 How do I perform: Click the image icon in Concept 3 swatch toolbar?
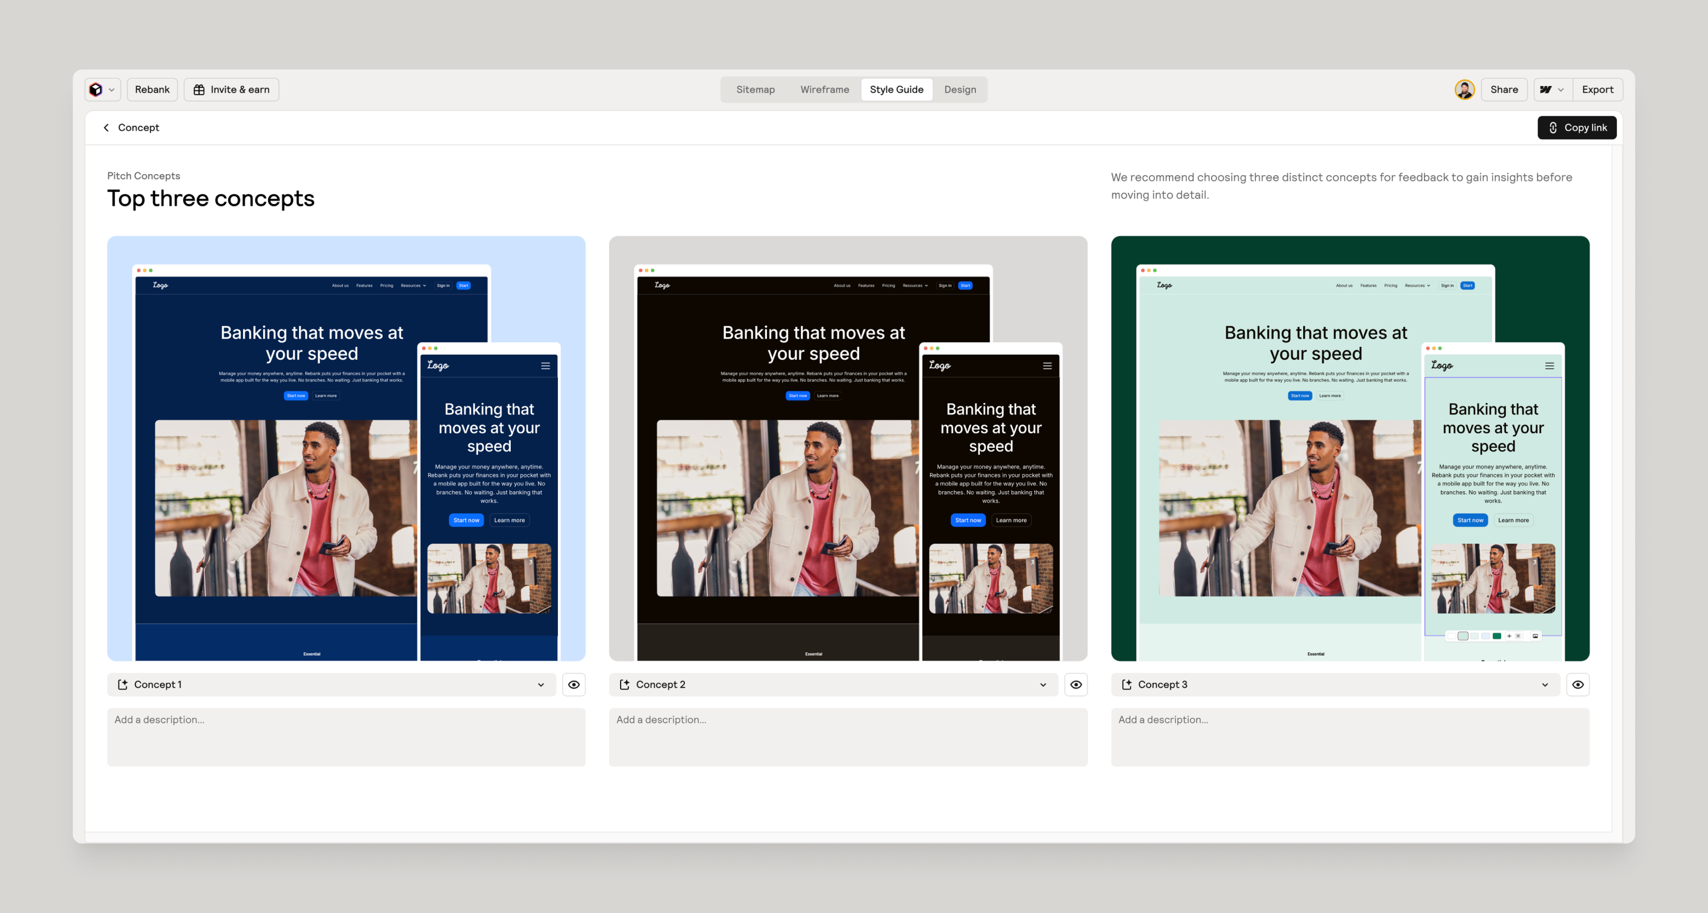1535,636
